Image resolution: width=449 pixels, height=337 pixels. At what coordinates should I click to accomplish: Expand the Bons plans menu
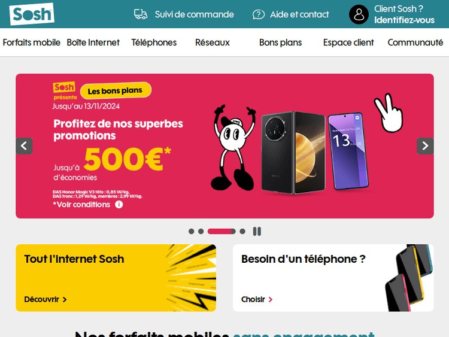(280, 42)
